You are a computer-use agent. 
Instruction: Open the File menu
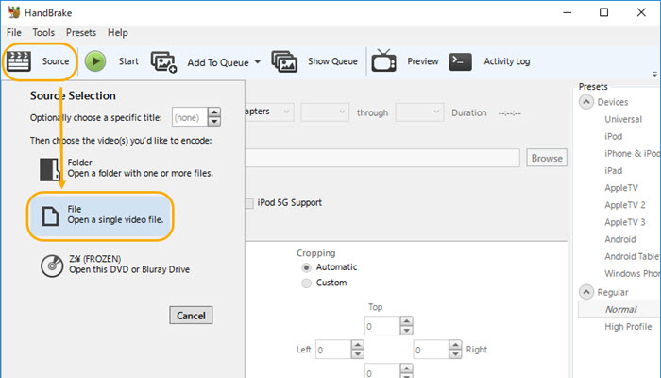point(14,32)
